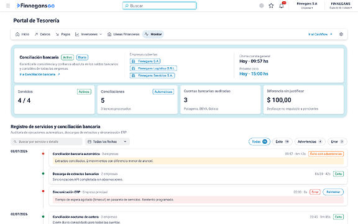The height and width of the screenshot is (224, 358).
Task: Open portal settings gear icon
Action: tap(341, 34)
